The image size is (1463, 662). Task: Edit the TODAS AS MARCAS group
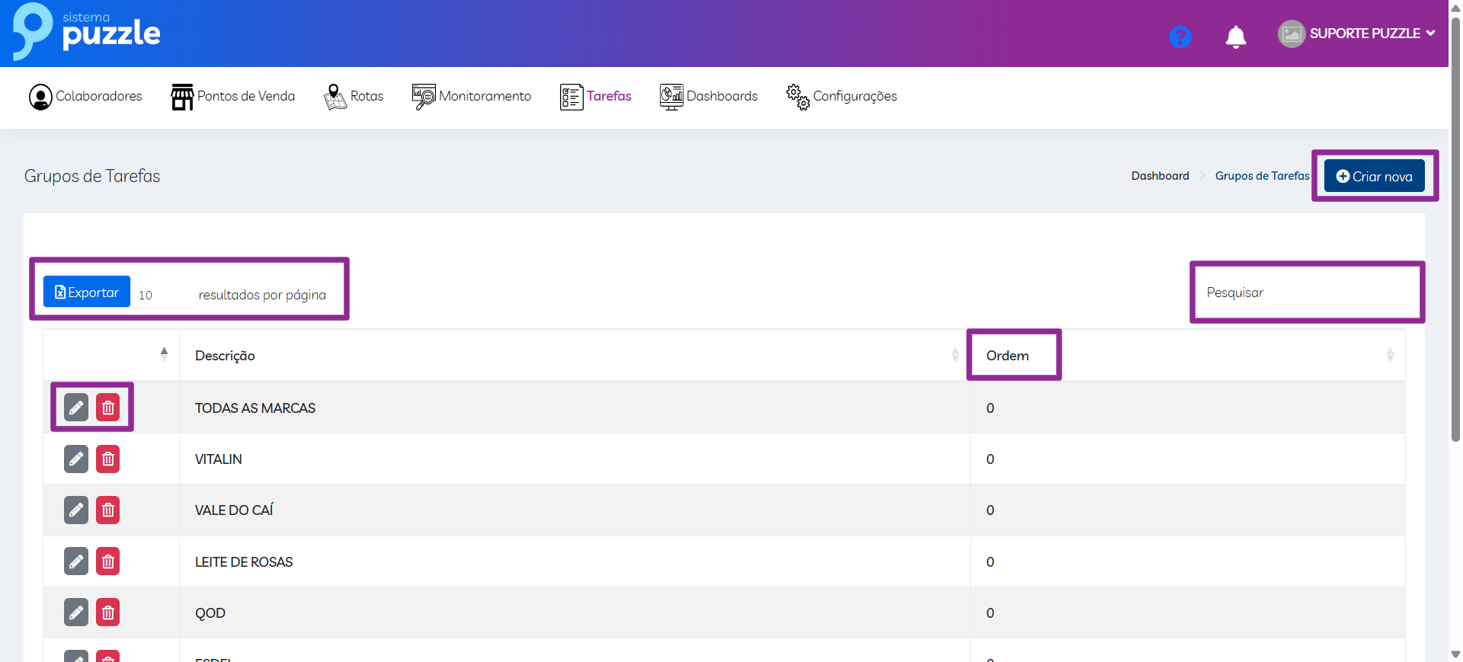[76, 408]
